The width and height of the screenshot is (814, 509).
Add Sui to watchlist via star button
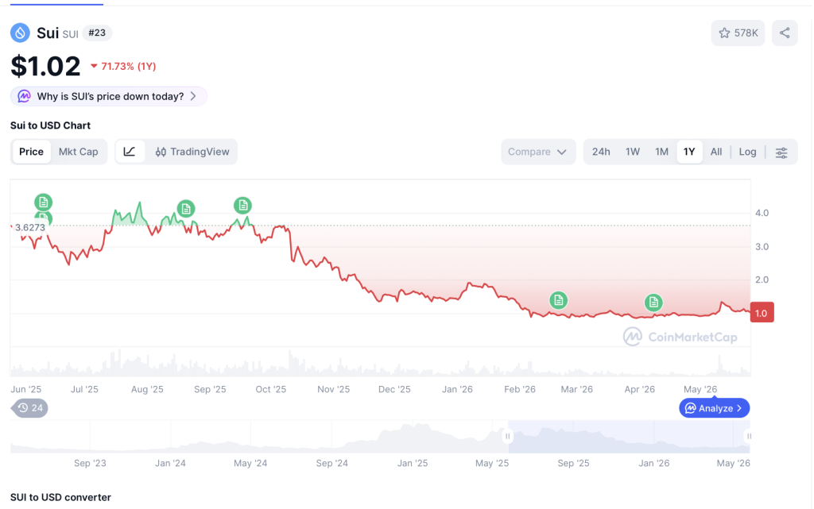coord(738,33)
